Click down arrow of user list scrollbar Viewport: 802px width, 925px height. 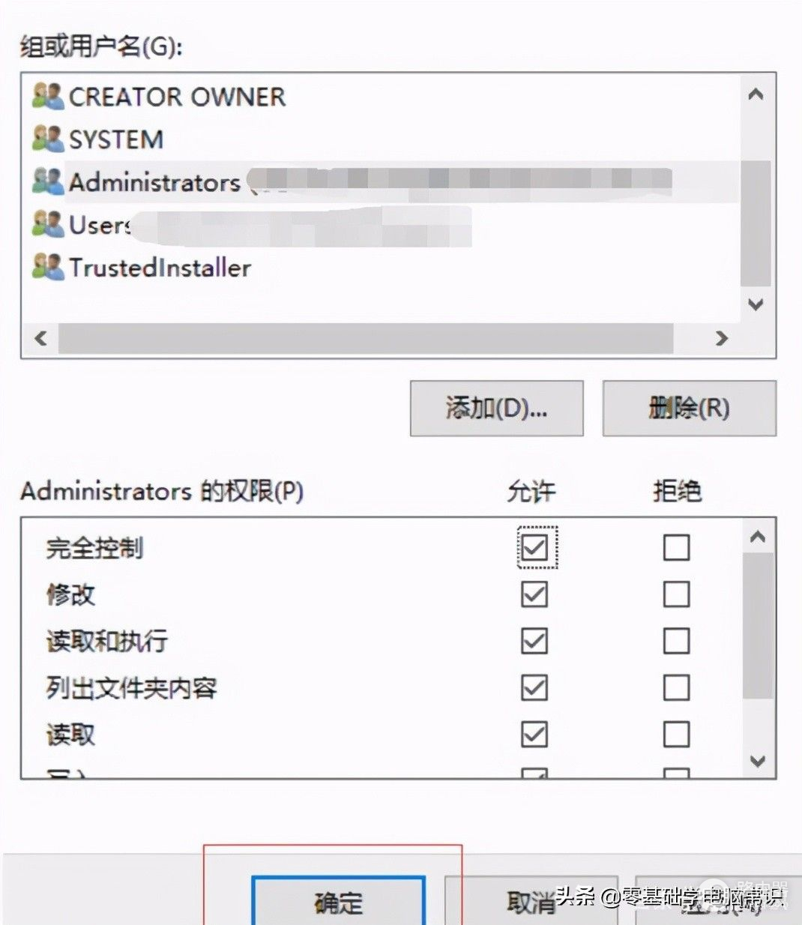point(756,304)
